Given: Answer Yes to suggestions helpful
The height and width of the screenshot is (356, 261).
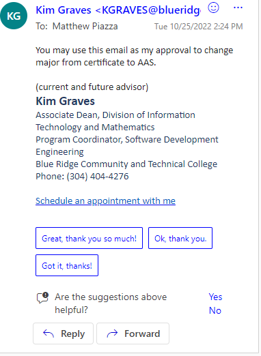Looking at the screenshot, I should click(215, 297).
